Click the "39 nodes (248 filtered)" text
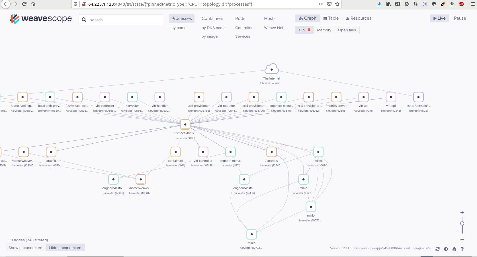Screen dimensions: 477x257 28,240
